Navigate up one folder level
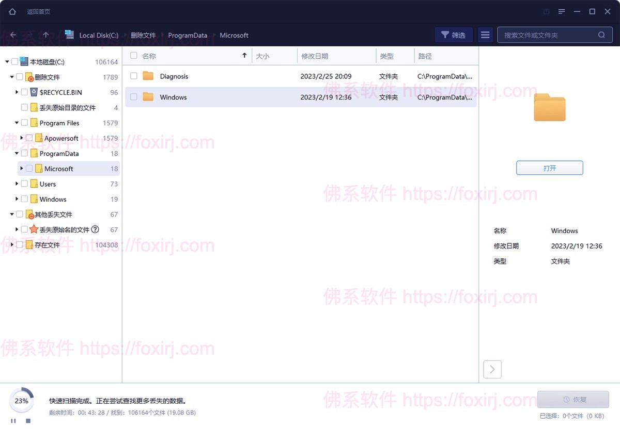This screenshot has height=429, width=620. pos(46,35)
